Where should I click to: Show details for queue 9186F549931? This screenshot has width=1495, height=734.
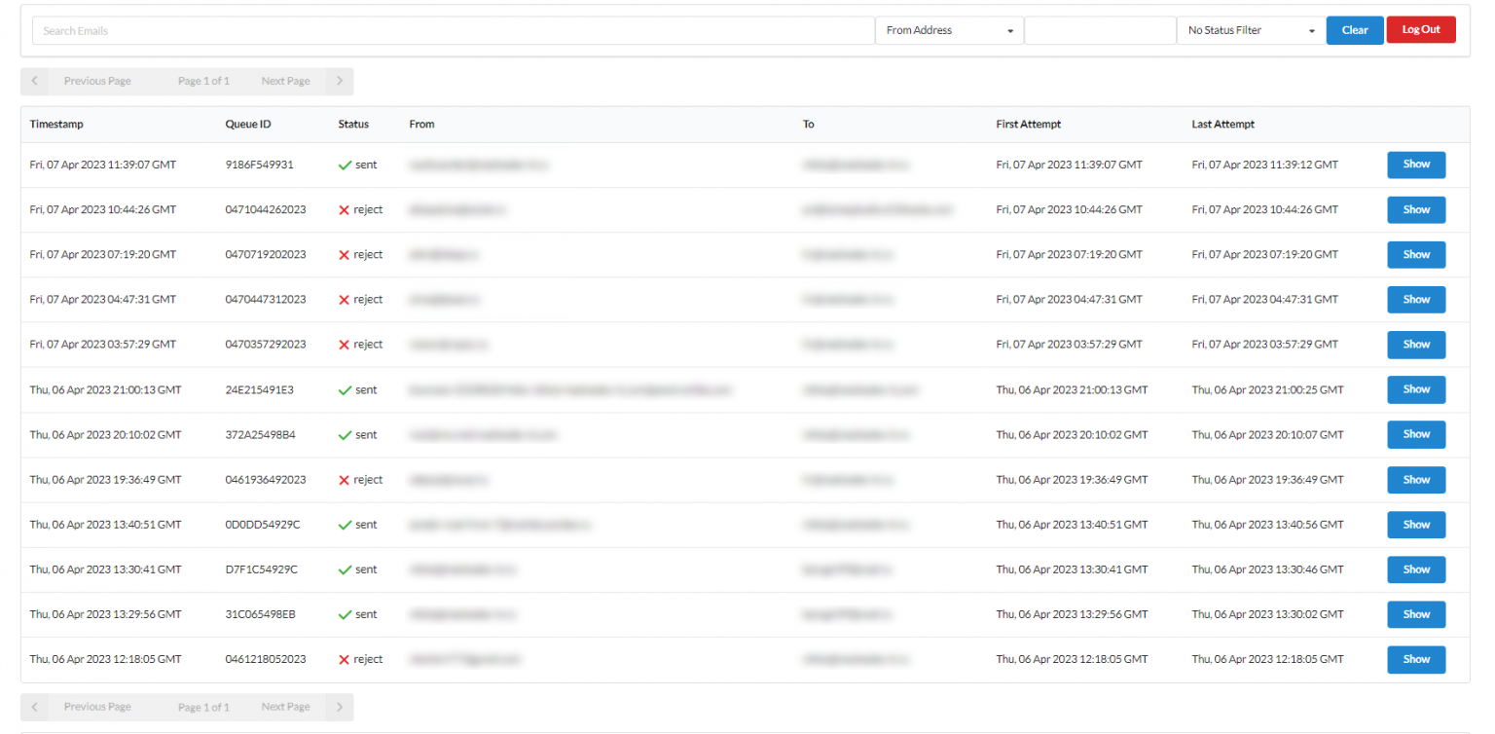point(1415,165)
